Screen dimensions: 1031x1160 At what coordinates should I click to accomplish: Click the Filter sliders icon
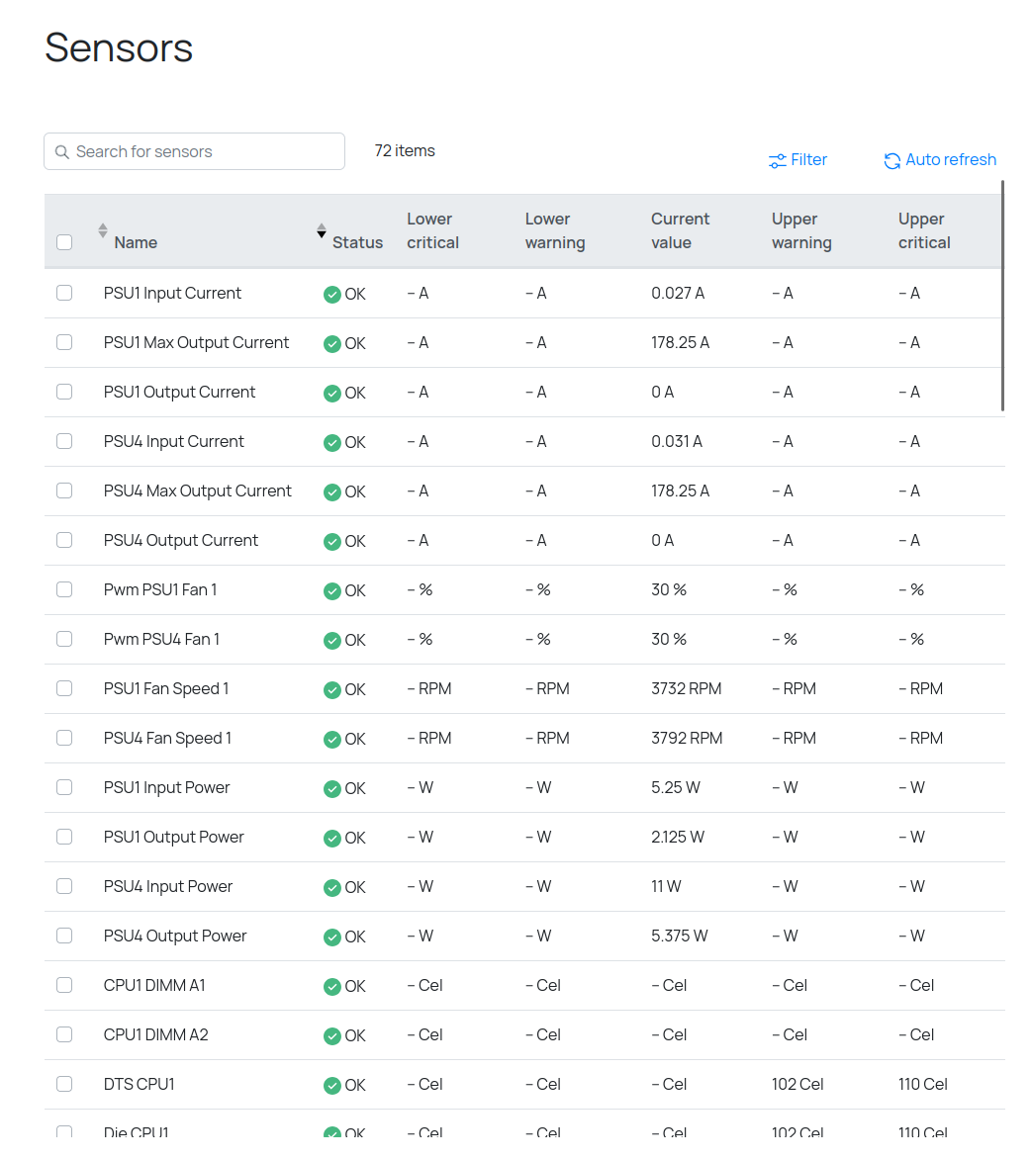coord(778,160)
